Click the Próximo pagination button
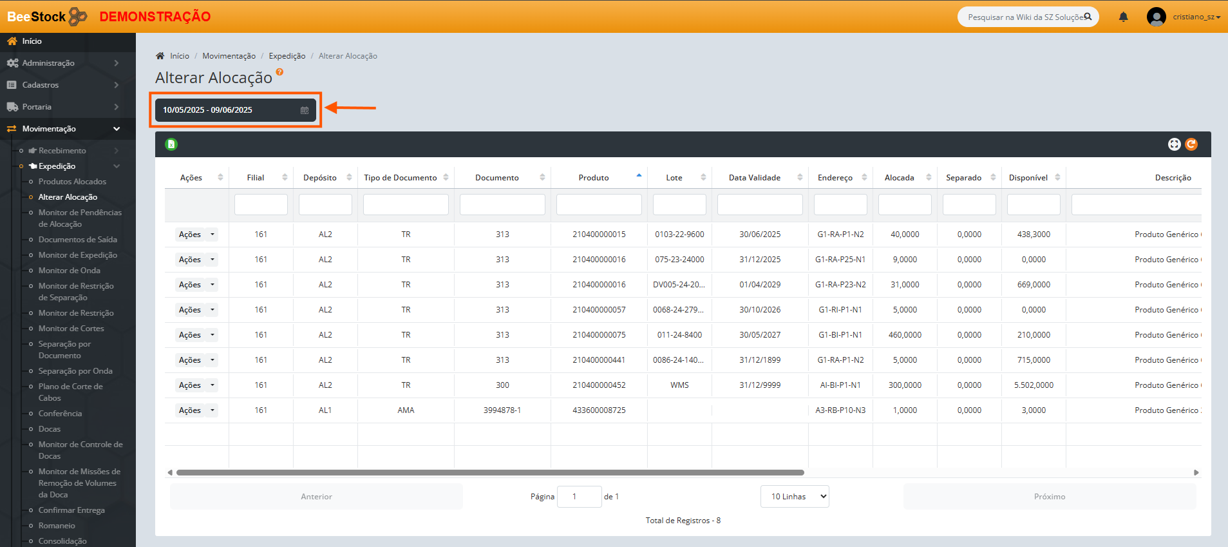Viewport: 1228px width, 547px height. [x=1049, y=497]
